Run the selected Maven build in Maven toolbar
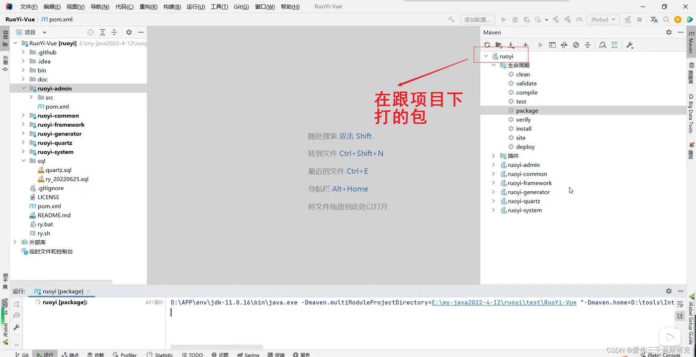Viewport: 696px width, 357px height. coord(540,45)
